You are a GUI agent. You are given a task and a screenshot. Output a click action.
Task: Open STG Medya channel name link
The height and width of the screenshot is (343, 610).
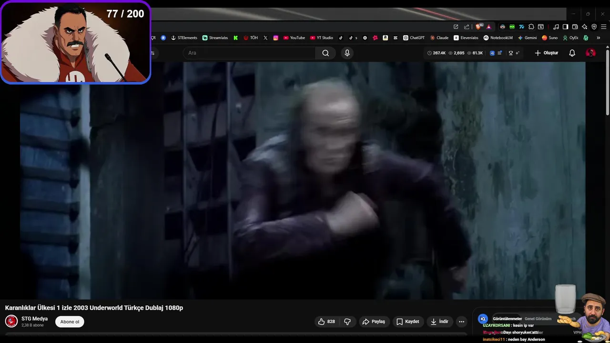point(34,319)
